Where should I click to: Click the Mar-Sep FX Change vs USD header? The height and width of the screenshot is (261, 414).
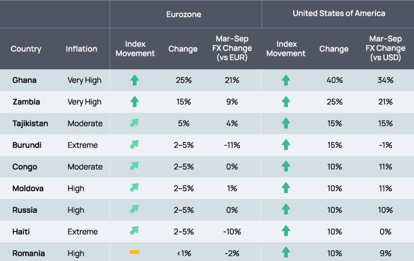tap(386, 49)
